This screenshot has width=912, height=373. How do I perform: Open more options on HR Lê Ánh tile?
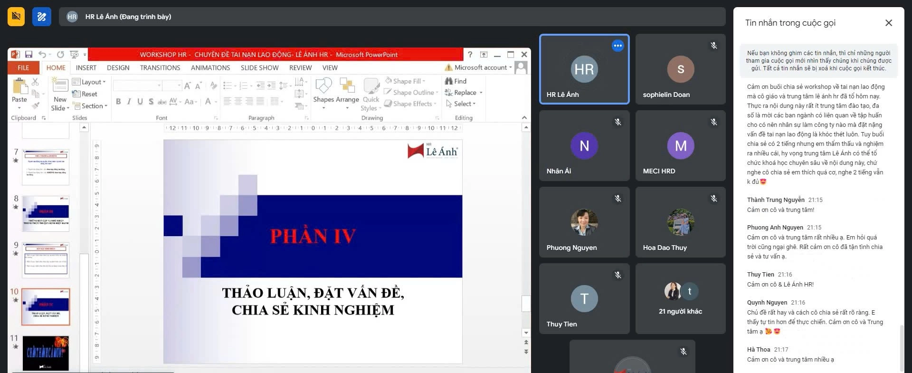(617, 46)
